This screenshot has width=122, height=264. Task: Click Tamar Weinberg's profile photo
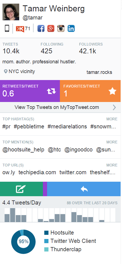[11, 12]
